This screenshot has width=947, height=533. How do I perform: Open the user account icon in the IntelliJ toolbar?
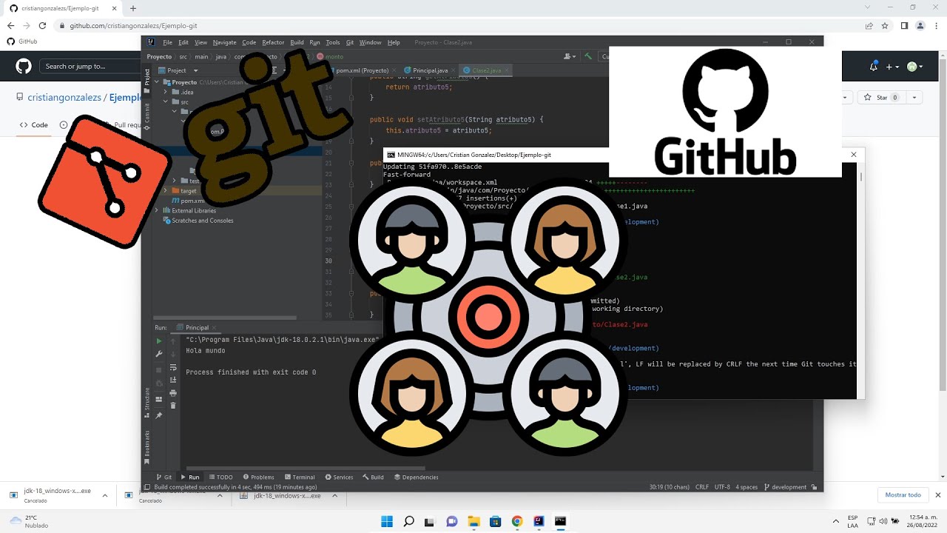(x=570, y=56)
